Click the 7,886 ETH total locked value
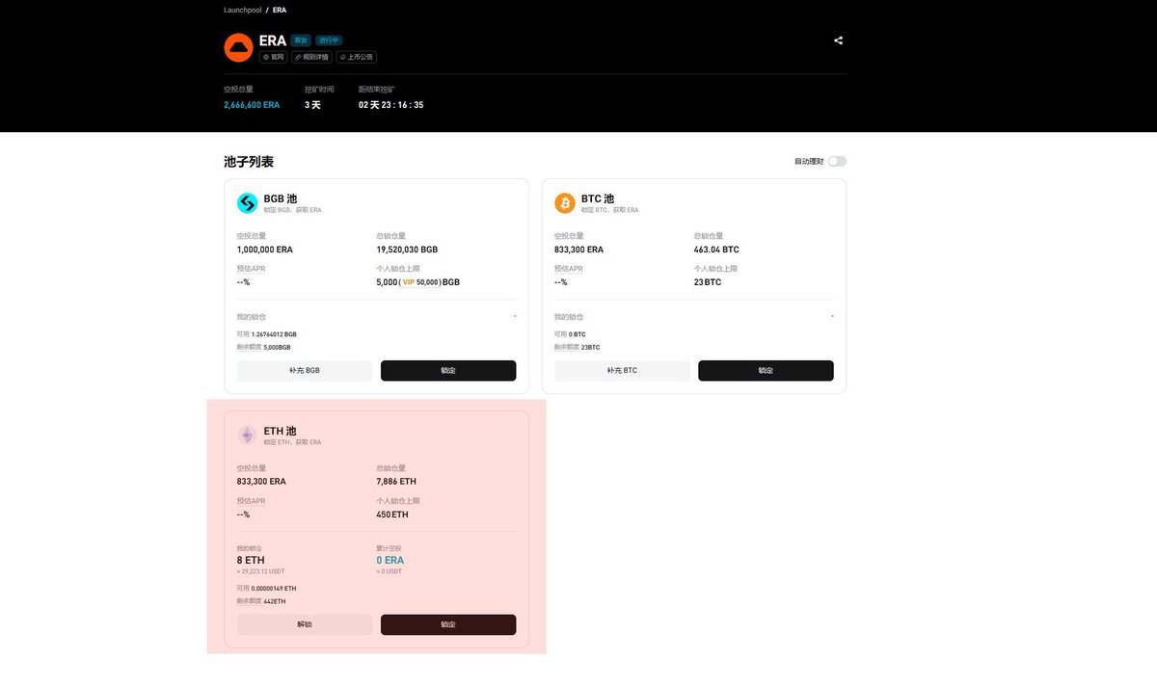The image size is (1157, 686). point(396,482)
